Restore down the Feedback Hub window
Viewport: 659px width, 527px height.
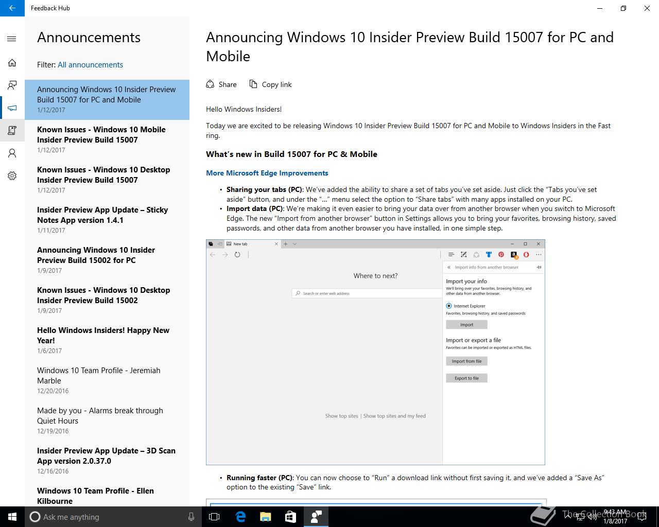coord(623,8)
